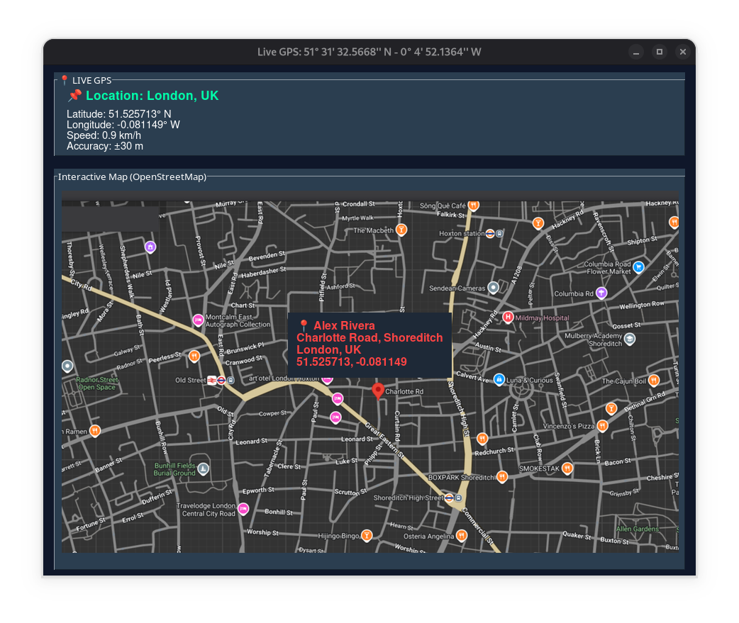Click the Columbia Rd purple marker
The width and height of the screenshot is (739, 623).
coord(601,293)
